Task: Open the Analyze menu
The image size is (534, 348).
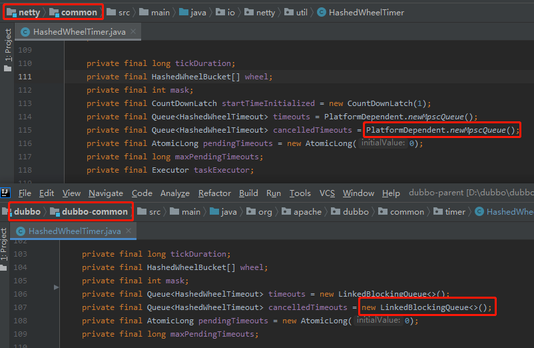Action: [x=174, y=193]
